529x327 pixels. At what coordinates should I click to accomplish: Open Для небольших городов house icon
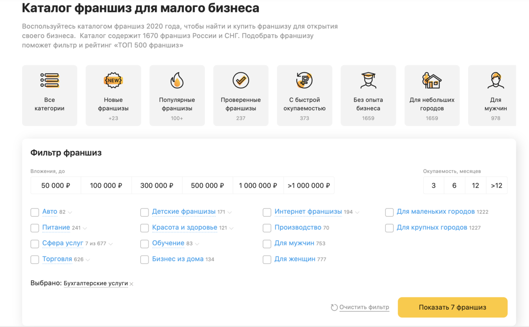click(432, 81)
